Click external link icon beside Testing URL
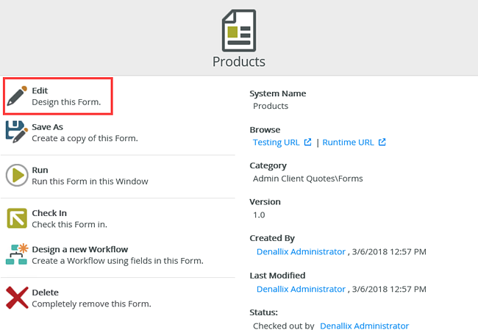 308,142
